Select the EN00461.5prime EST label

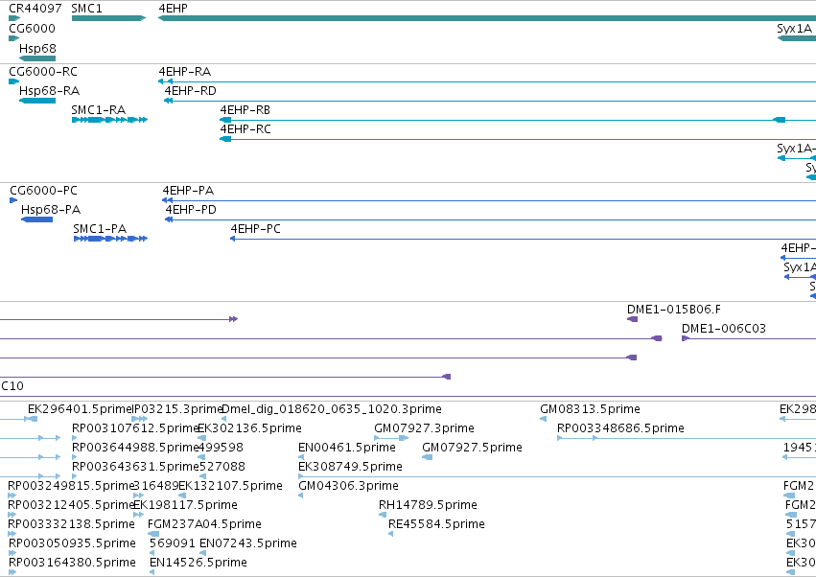click(347, 448)
